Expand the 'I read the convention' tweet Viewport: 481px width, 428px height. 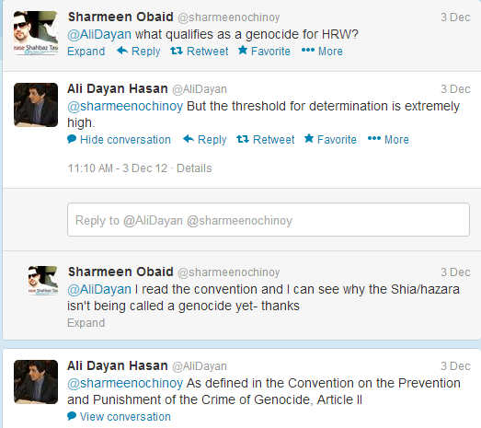(x=86, y=323)
